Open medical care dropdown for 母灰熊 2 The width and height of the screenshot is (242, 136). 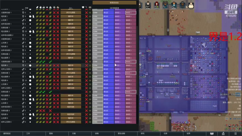point(90,47)
